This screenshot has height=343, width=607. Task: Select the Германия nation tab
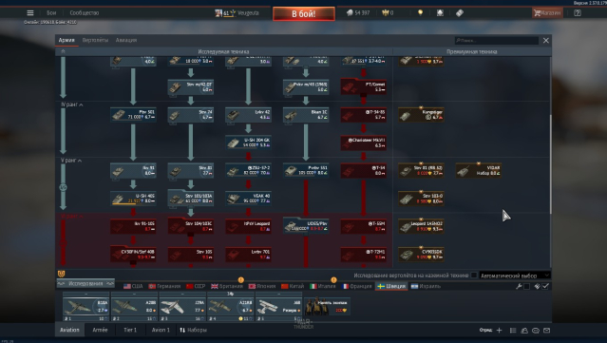pyautogui.click(x=165, y=286)
